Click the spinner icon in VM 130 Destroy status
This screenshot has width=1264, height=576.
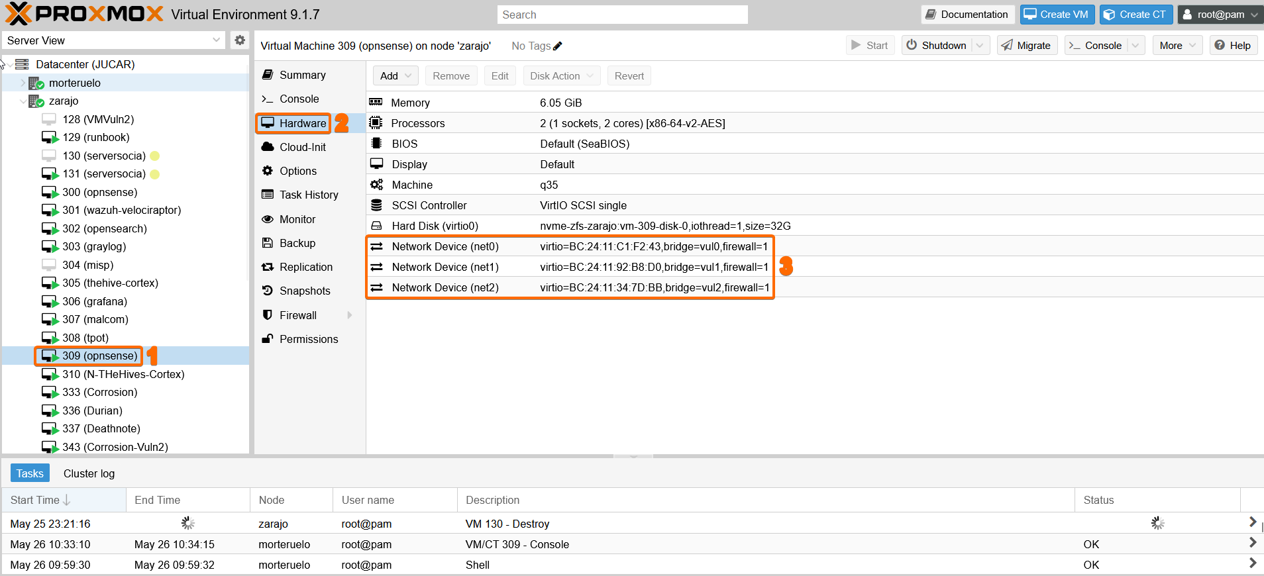pyautogui.click(x=1157, y=524)
